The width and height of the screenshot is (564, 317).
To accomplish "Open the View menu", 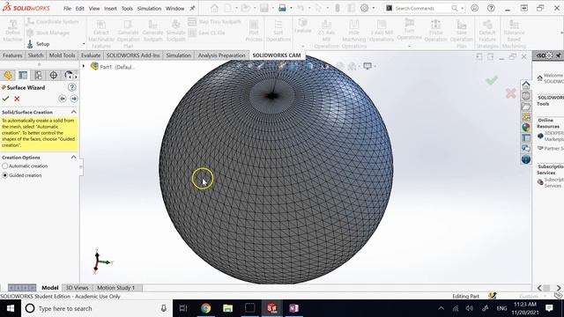I will point(94,8).
